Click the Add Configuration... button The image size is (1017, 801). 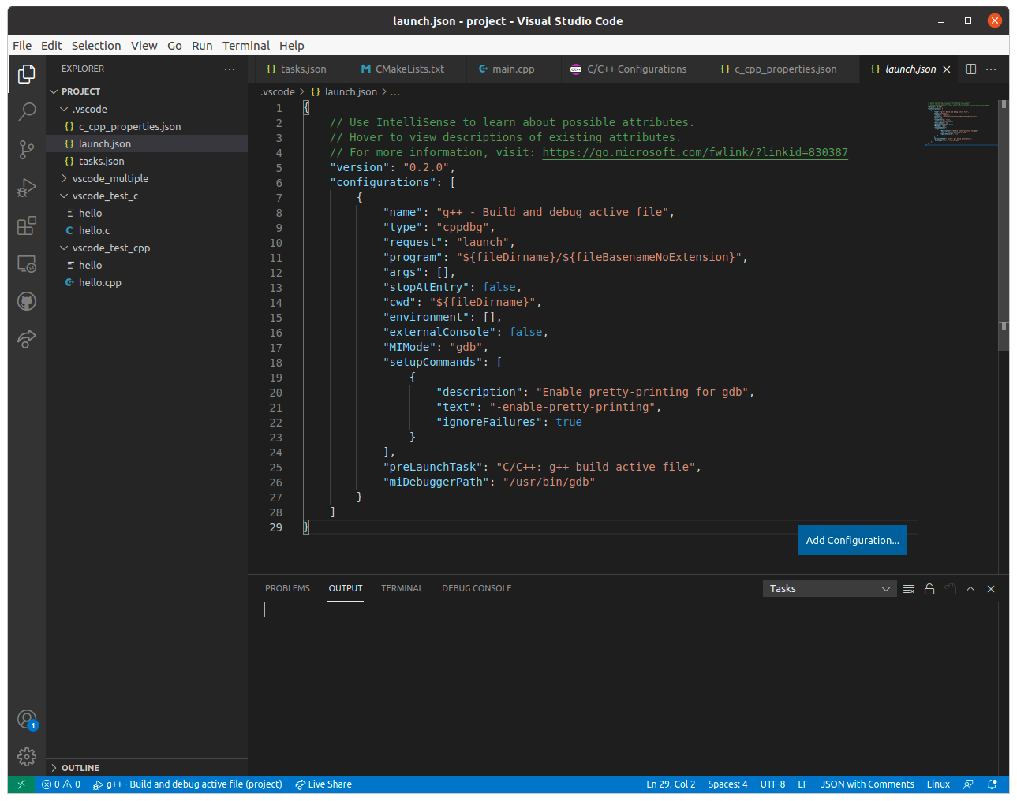click(852, 540)
